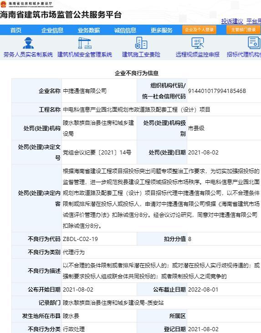The image size is (261, 333).
Task: Select document number 党组会议纪要〔2021〕14号
Action: (97, 153)
